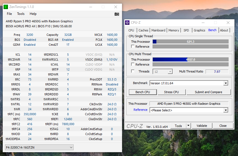Click the FCLK value 1600,00
Screen dimensions: 238x156
tap(112, 40)
